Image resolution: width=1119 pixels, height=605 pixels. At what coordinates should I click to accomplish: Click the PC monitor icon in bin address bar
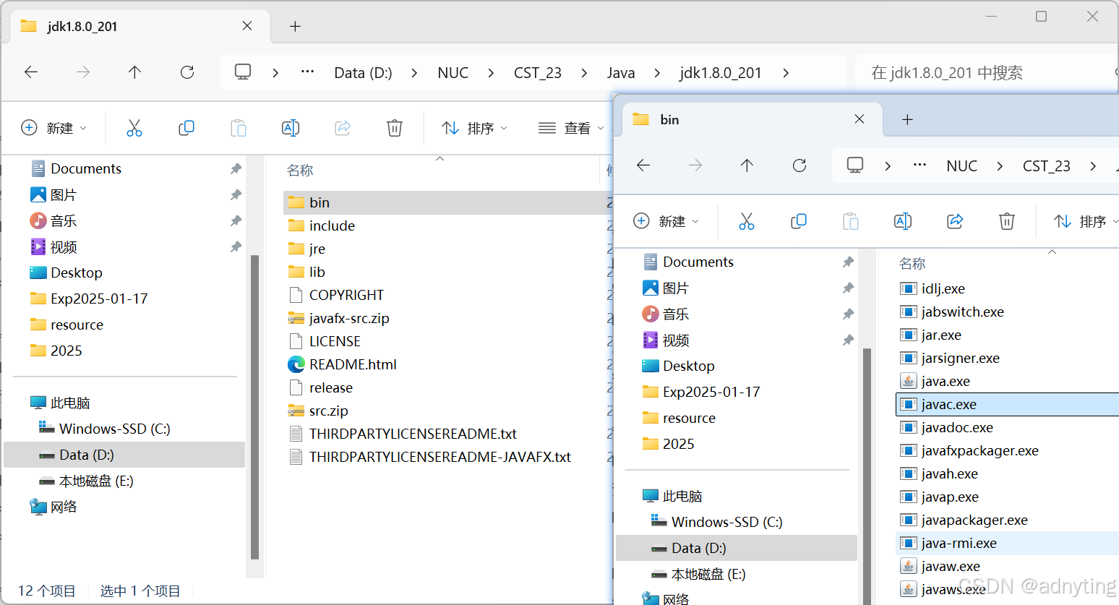[855, 166]
